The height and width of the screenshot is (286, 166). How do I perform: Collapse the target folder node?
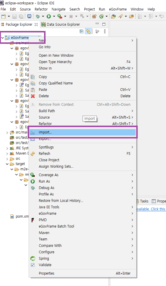[7, 164]
